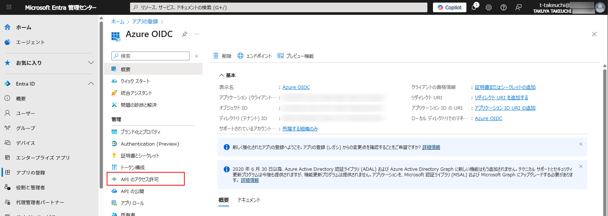Click the お気に入り star icon
Screen dimensions: 608x216
(7, 63)
